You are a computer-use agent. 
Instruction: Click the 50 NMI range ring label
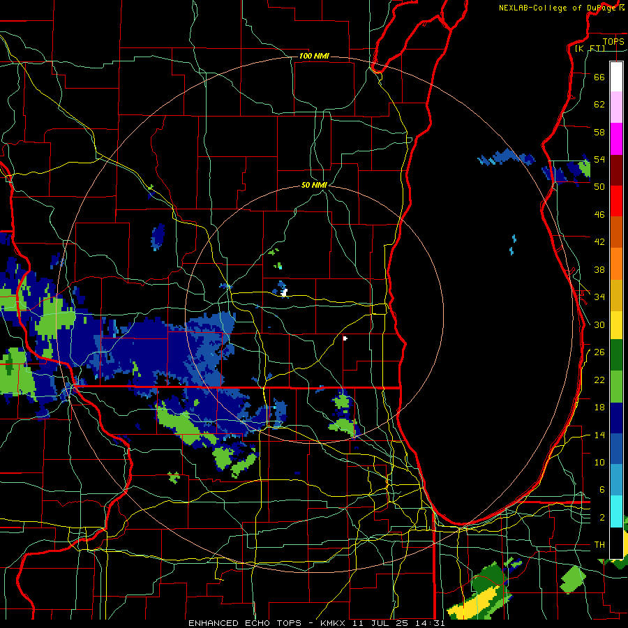pos(314,185)
